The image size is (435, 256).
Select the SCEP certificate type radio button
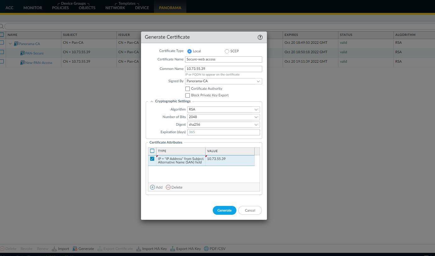226,51
